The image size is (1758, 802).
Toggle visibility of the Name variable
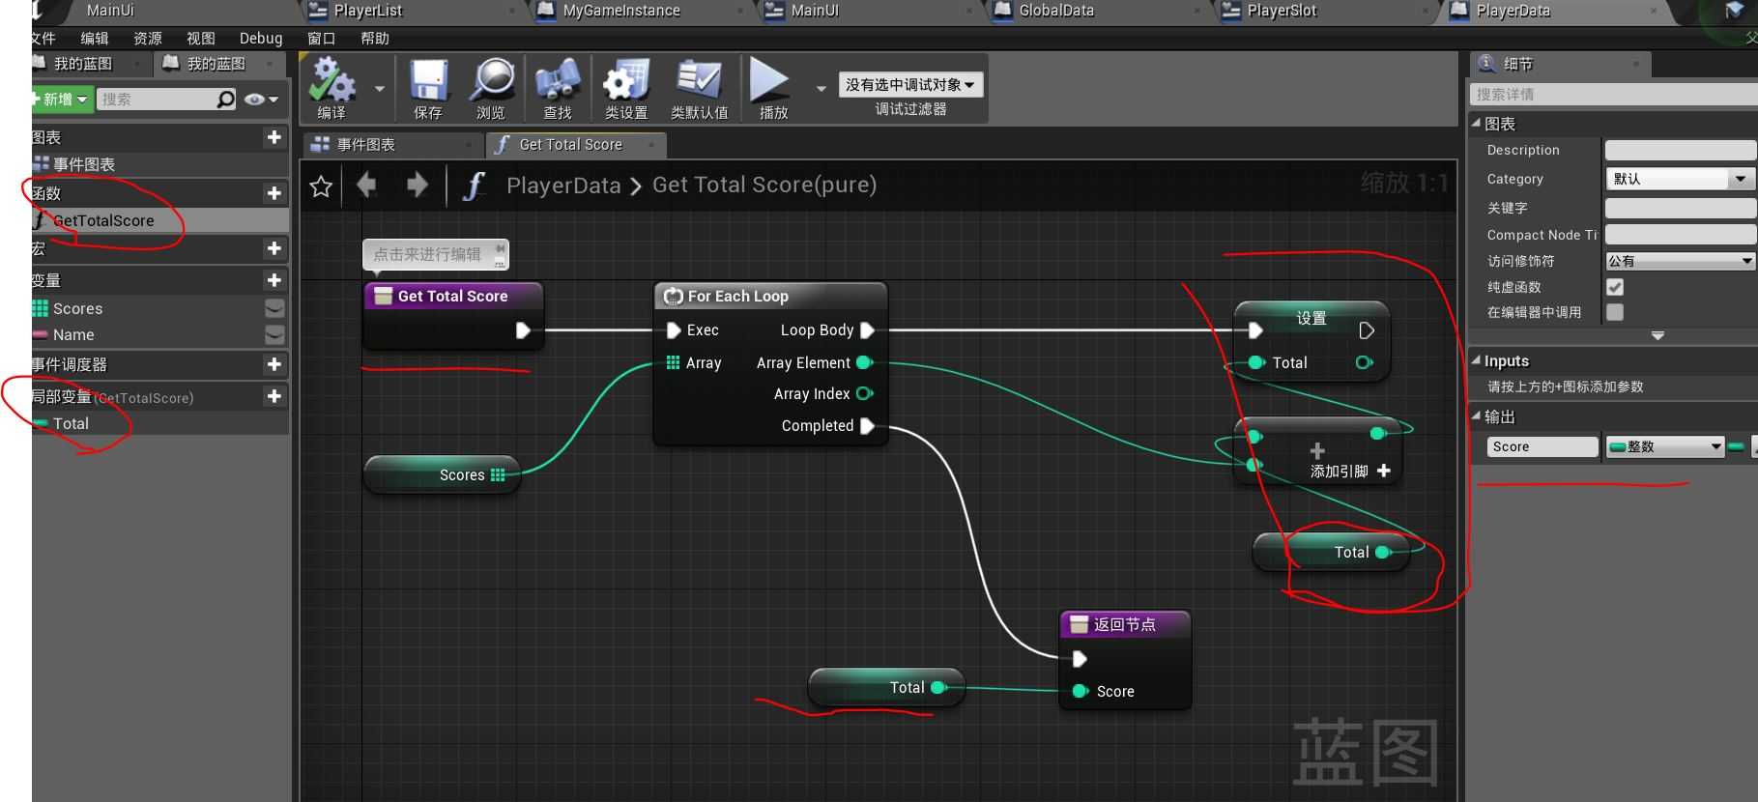pos(274,334)
